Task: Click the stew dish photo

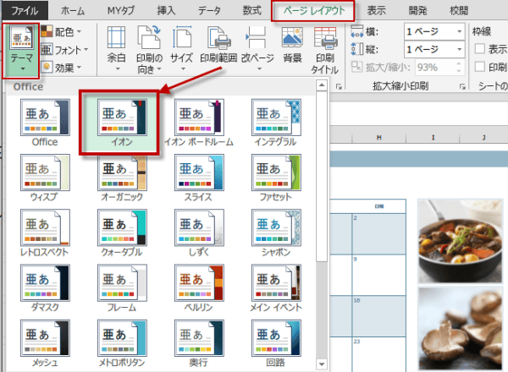Action: 461,241
